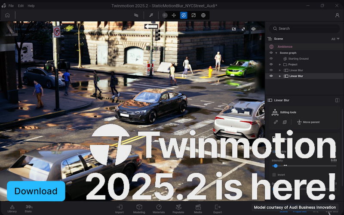
Task: Click the user account icon
Action: pyautogui.click(x=337, y=15)
